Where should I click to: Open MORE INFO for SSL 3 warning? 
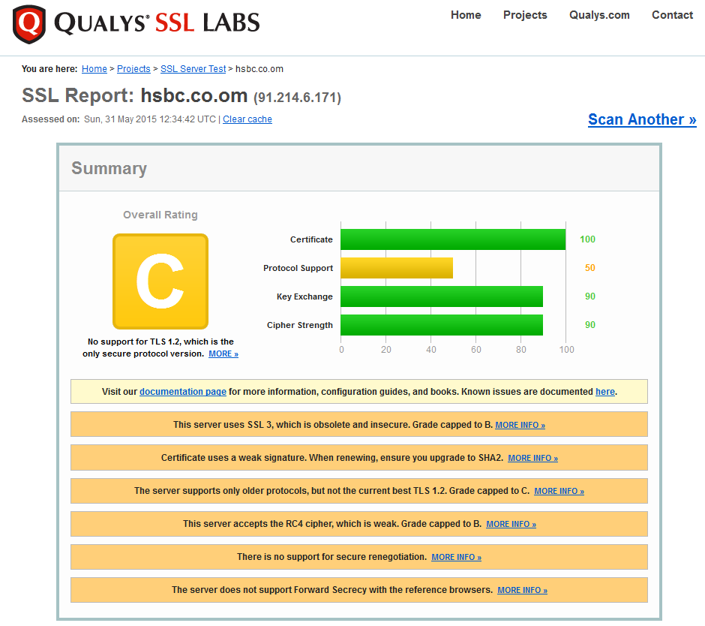520,425
